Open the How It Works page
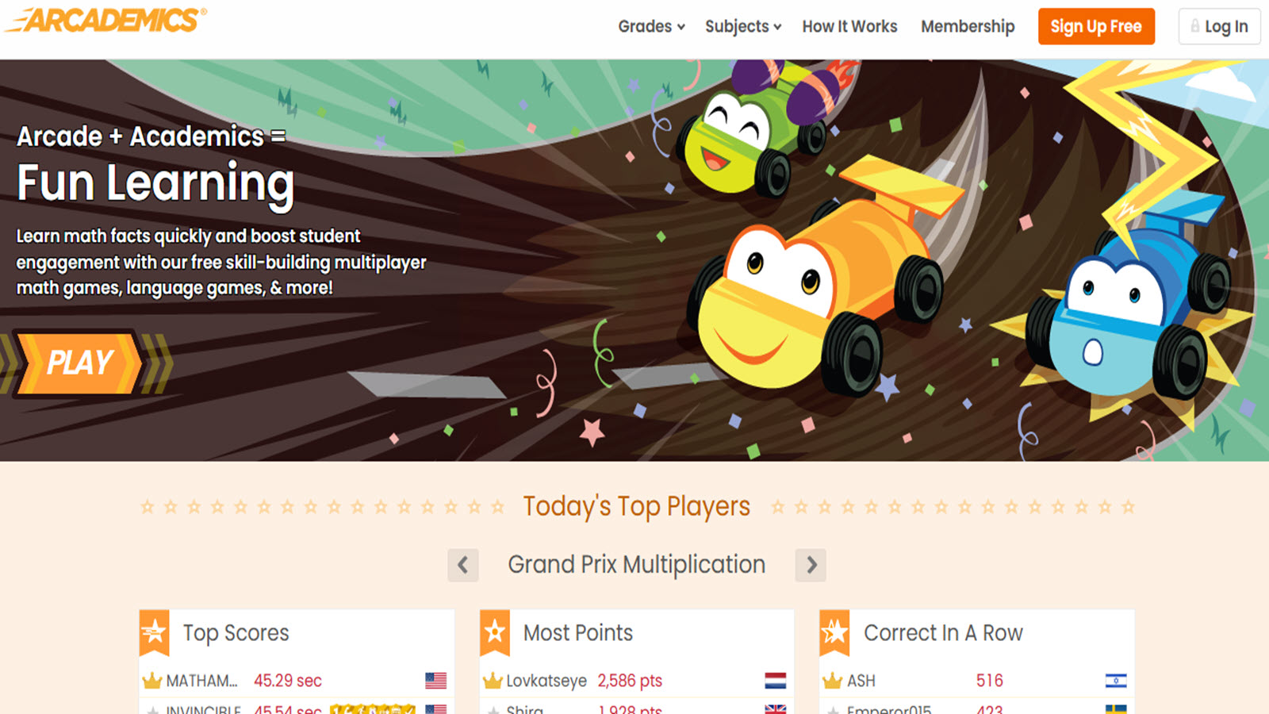1269x714 pixels. (849, 26)
